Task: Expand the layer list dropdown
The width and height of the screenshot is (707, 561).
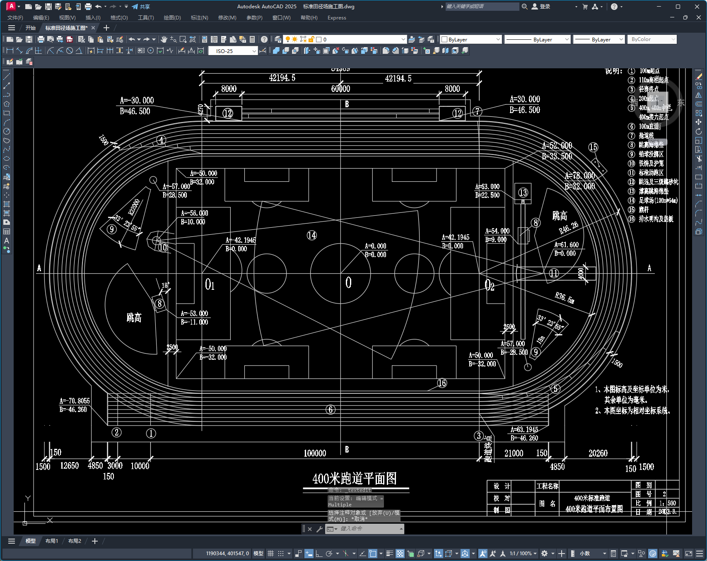Action: [403, 39]
